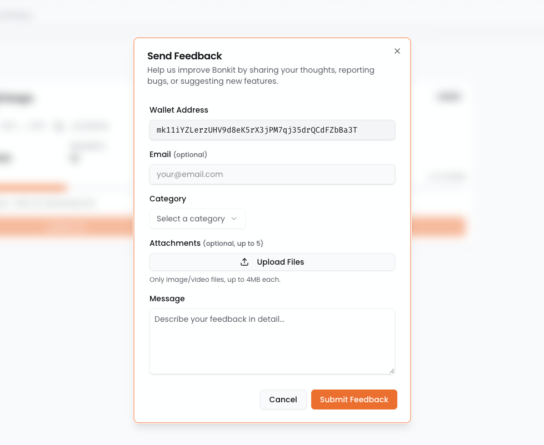Click the optional up to 5 note
Screen dimensions: 544x445
pyautogui.click(x=233, y=244)
